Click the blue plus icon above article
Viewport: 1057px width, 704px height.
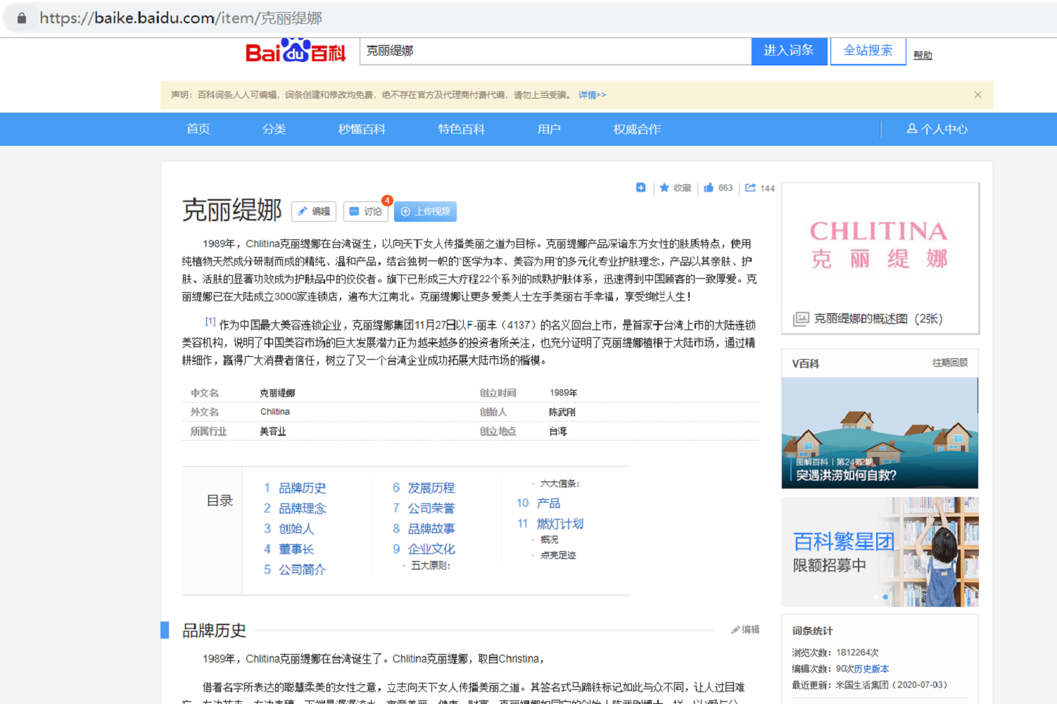click(640, 187)
